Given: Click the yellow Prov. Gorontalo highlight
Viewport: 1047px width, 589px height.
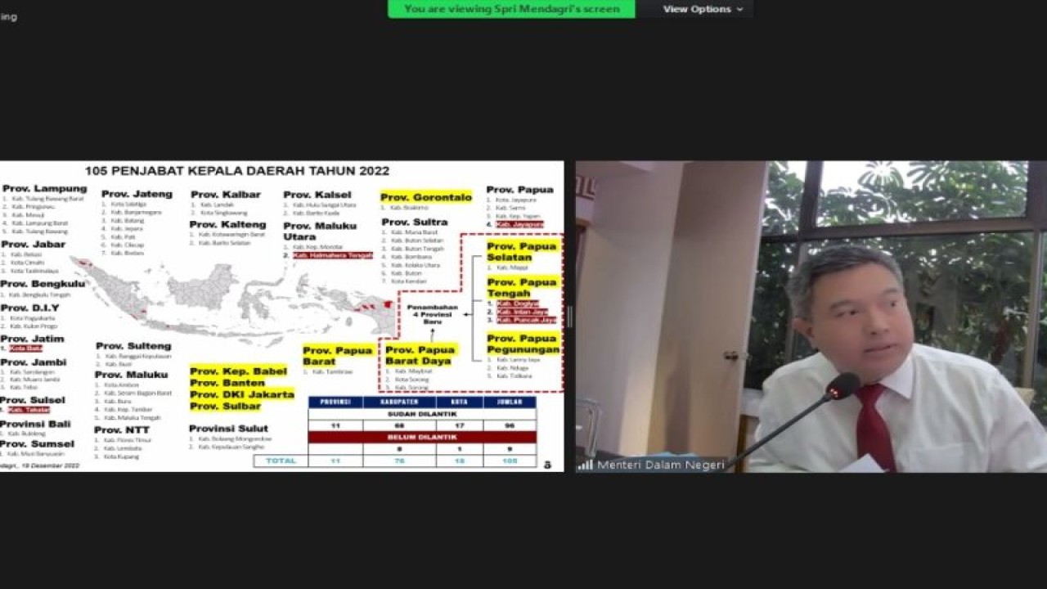Looking at the screenshot, I should click(426, 197).
